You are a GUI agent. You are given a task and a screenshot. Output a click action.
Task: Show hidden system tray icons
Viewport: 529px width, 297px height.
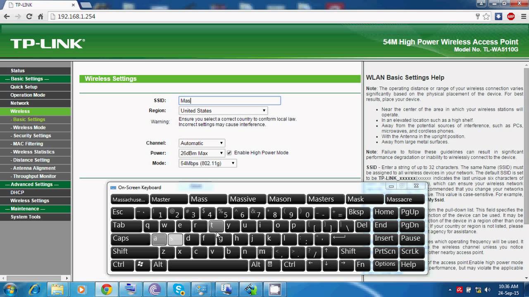point(450,290)
